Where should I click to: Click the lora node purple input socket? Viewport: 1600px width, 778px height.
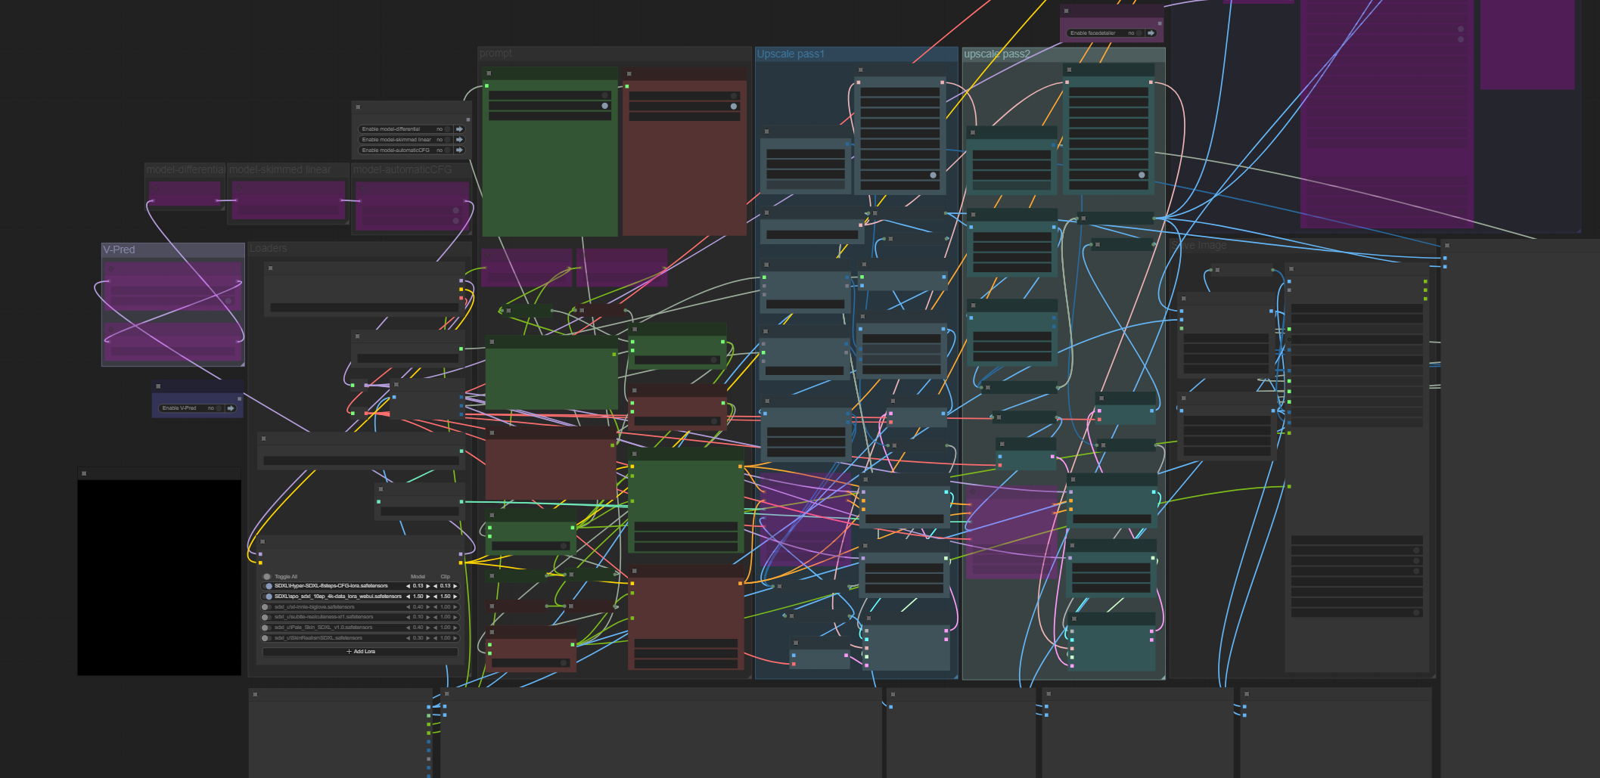[261, 554]
